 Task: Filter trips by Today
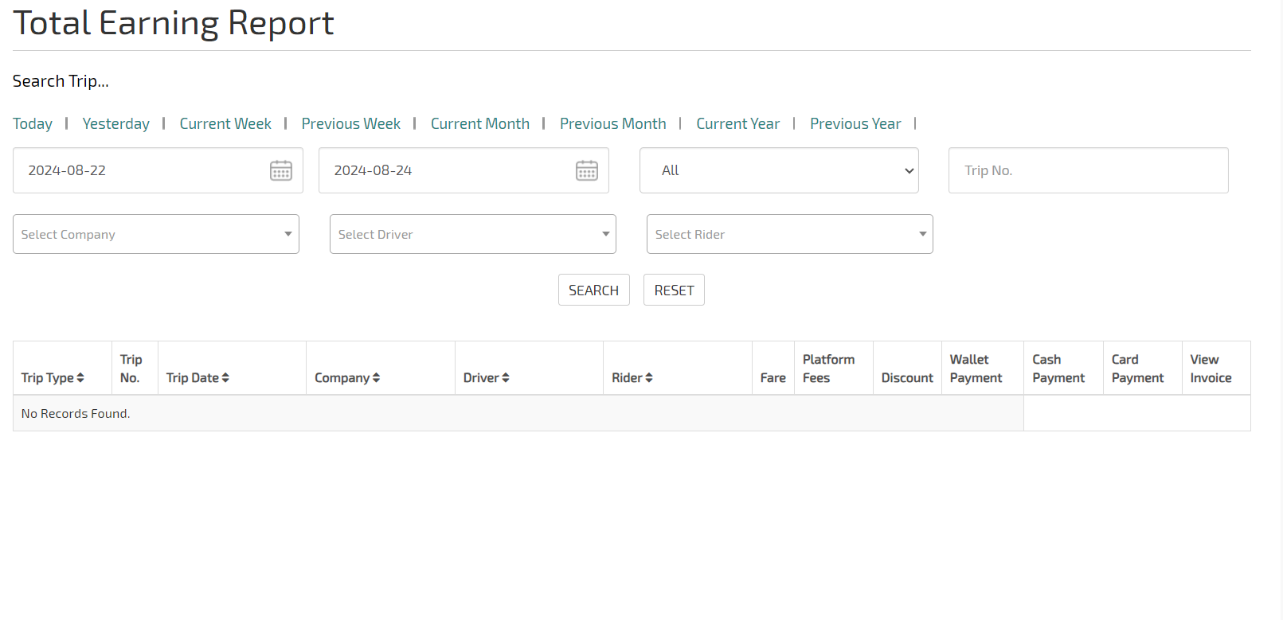click(33, 124)
